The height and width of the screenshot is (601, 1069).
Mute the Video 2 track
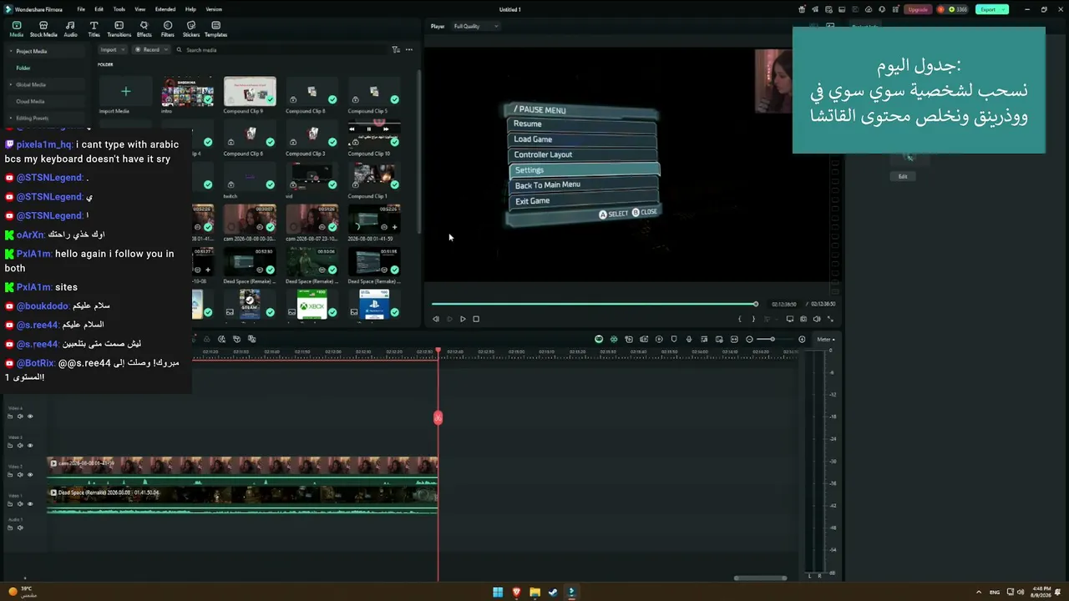20,475
